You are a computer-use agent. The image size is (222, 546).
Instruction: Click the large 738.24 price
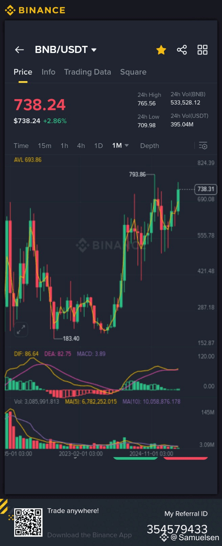pyautogui.click(x=40, y=105)
